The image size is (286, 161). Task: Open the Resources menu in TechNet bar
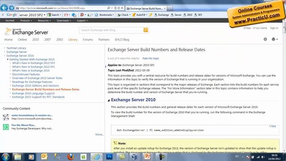coord(44,21)
